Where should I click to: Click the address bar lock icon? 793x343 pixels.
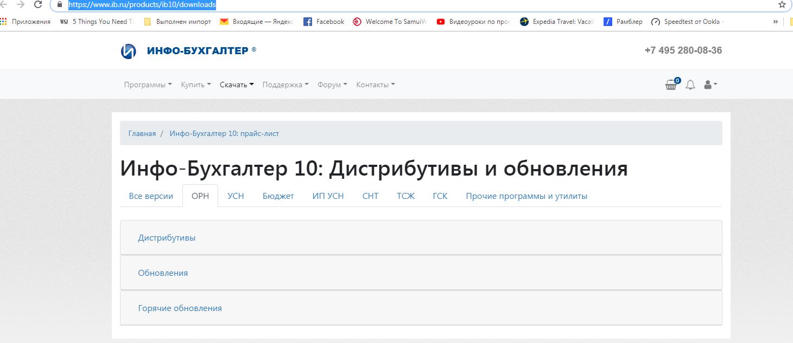pyautogui.click(x=60, y=4)
